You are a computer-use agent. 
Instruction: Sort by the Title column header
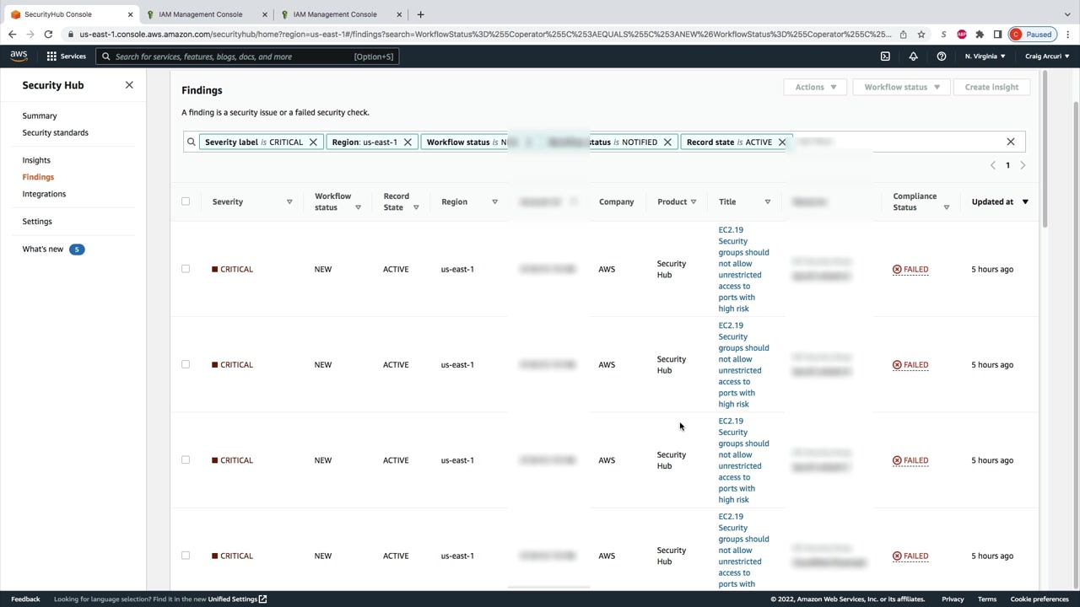[767, 202]
